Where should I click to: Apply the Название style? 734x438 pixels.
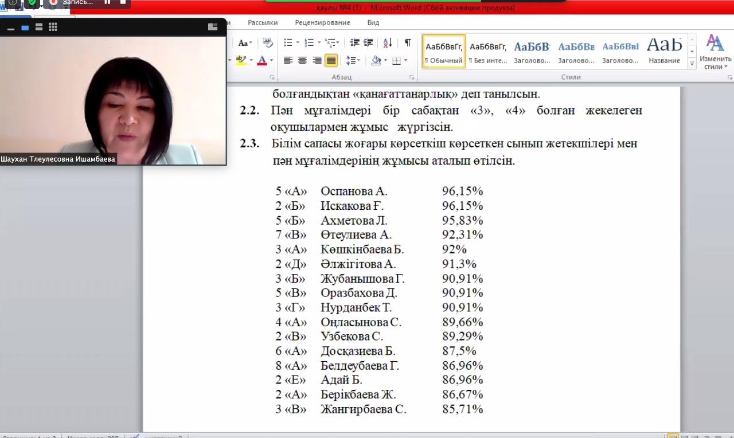(664, 51)
